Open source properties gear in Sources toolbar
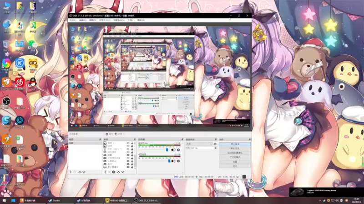 pyautogui.click(x=113, y=172)
